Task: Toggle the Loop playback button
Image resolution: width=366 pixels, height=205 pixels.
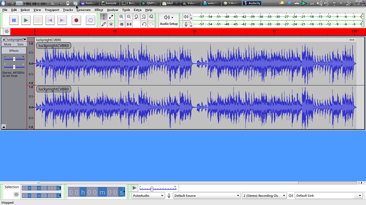Action: click(x=91, y=20)
